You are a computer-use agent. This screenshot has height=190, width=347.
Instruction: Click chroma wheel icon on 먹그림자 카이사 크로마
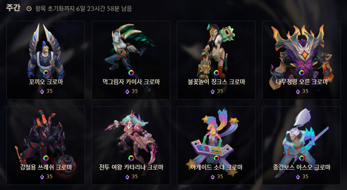point(131,73)
